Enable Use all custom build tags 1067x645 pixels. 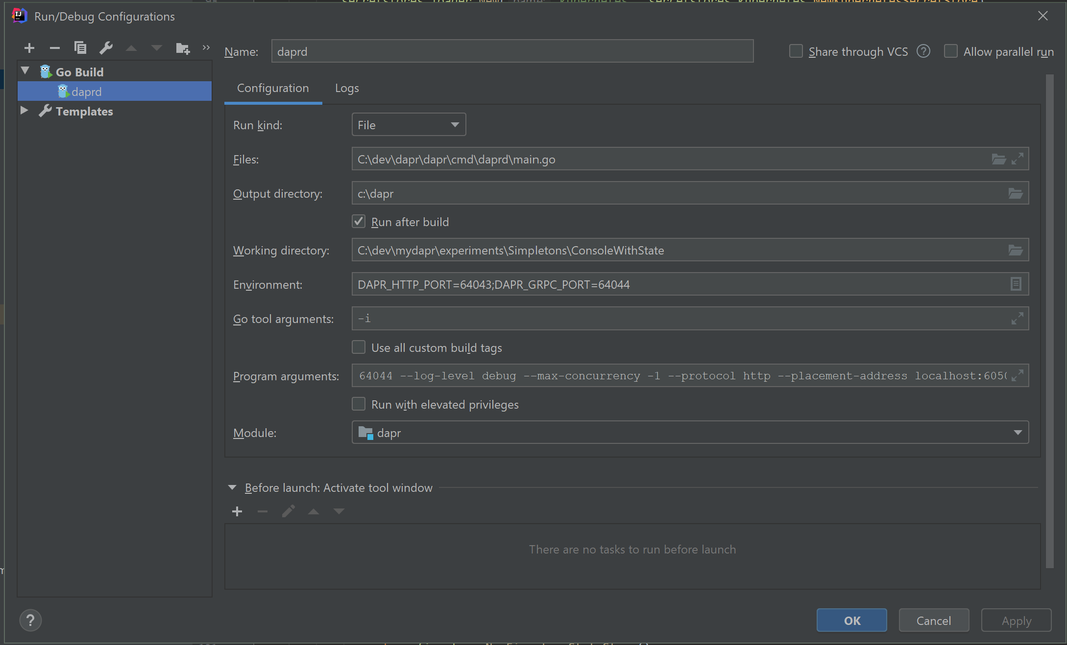[359, 347]
